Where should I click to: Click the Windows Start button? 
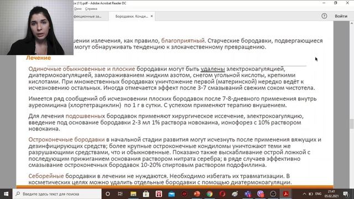(6, 194)
